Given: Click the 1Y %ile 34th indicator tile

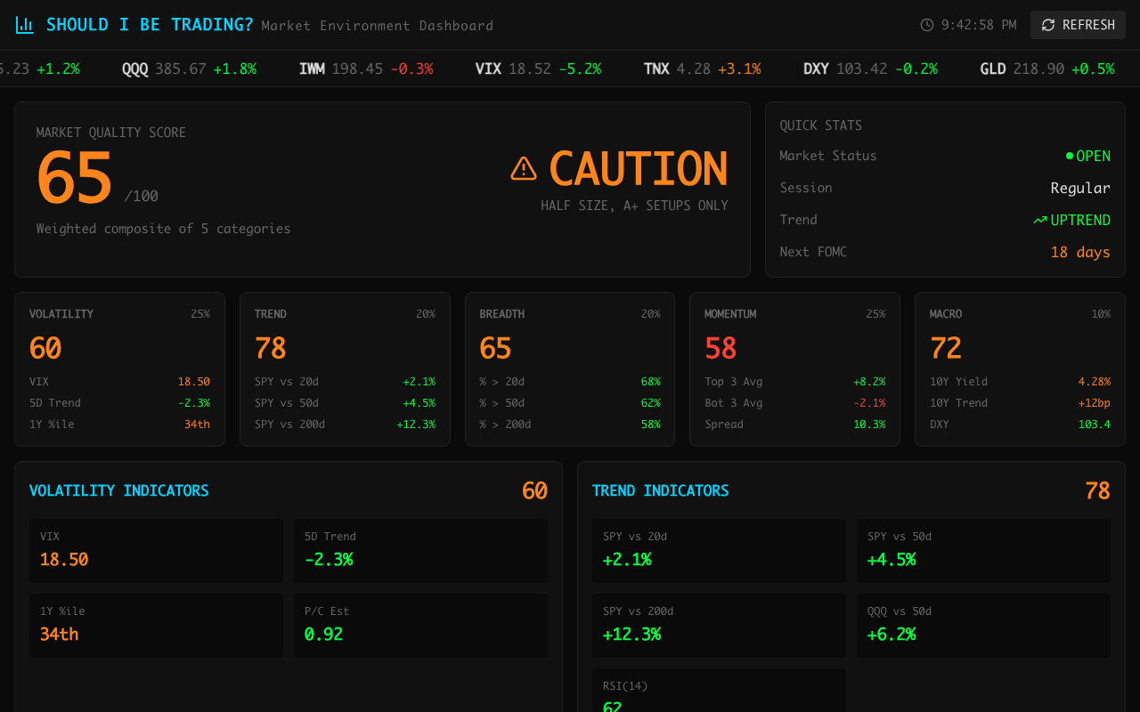Looking at the screenshot, I should (x=156, y=626).
